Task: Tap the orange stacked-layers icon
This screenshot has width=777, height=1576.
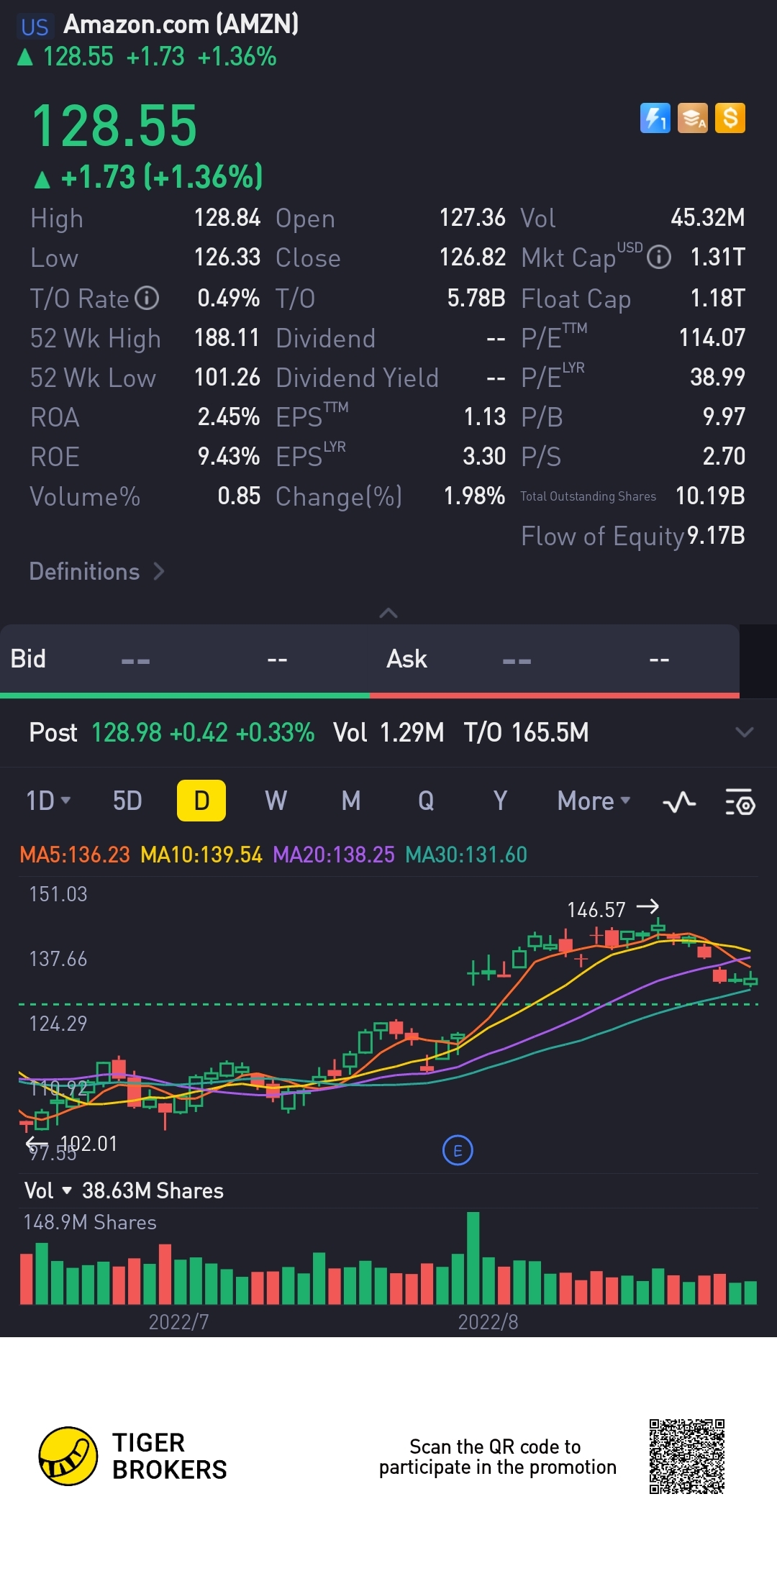Action: click(692, 118)
